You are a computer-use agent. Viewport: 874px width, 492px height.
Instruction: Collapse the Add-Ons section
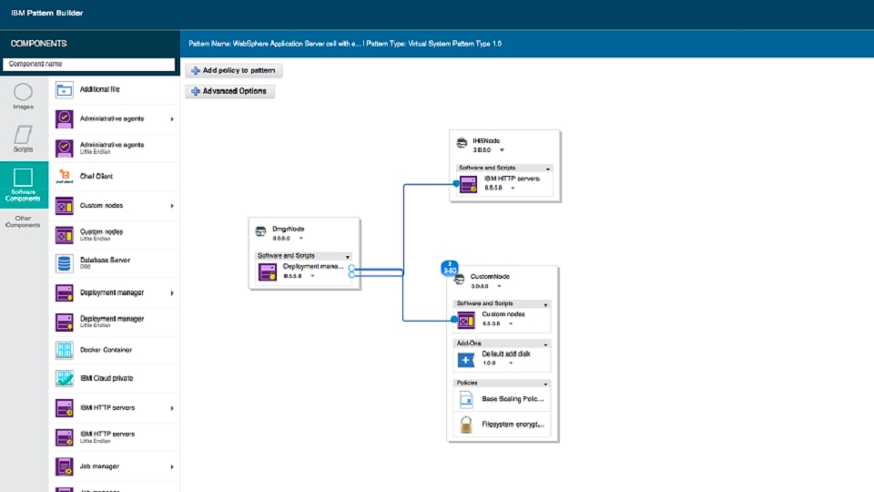coord(545,344)
